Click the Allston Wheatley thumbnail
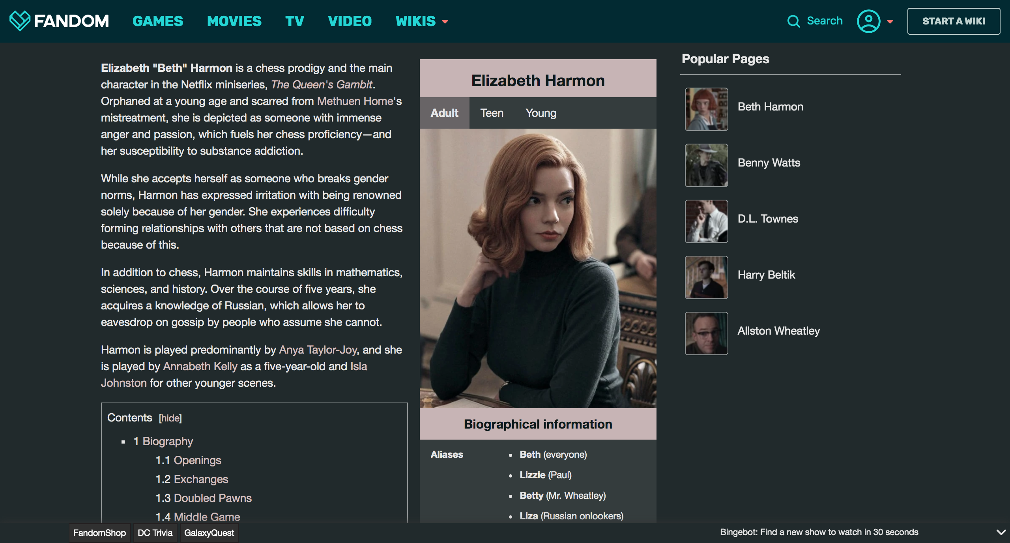The height and width of the screenshot is (543, 1010). pyautogui.click(x=705, y=330)
